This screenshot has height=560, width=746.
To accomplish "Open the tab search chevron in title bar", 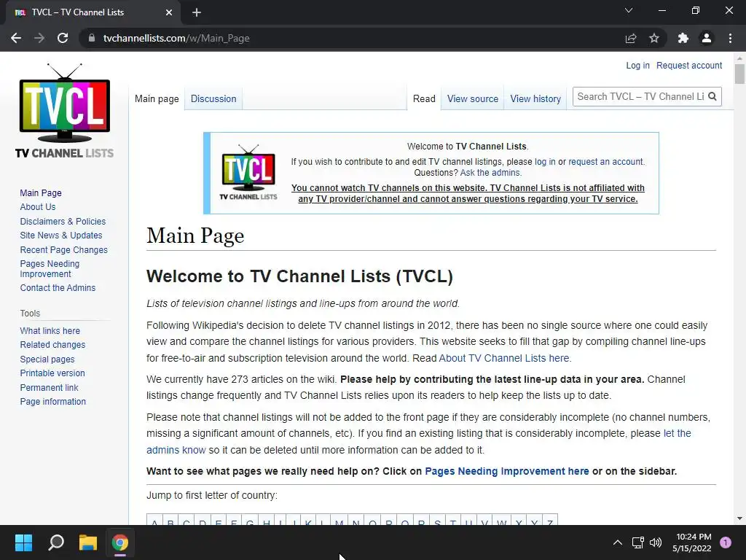I will click(629, 10).
